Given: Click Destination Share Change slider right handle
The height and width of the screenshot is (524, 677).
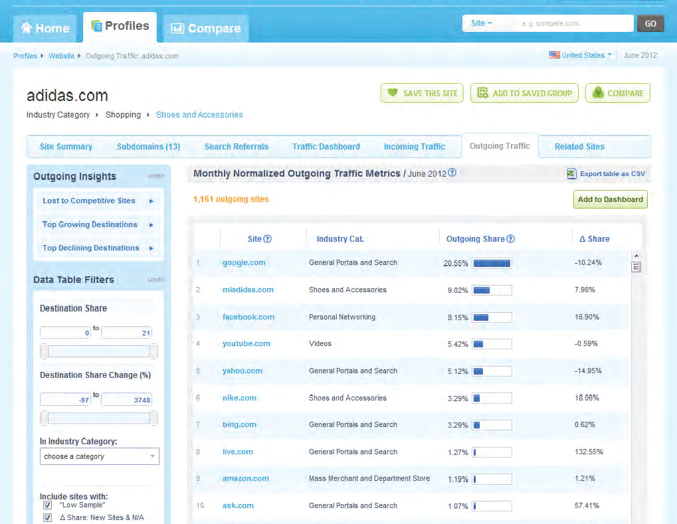Looking at the screenshot, I should click(153, 418).
